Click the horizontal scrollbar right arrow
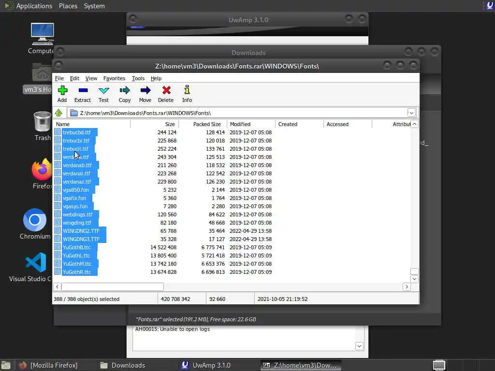This screenshot has width=495, height=371. 407,286
